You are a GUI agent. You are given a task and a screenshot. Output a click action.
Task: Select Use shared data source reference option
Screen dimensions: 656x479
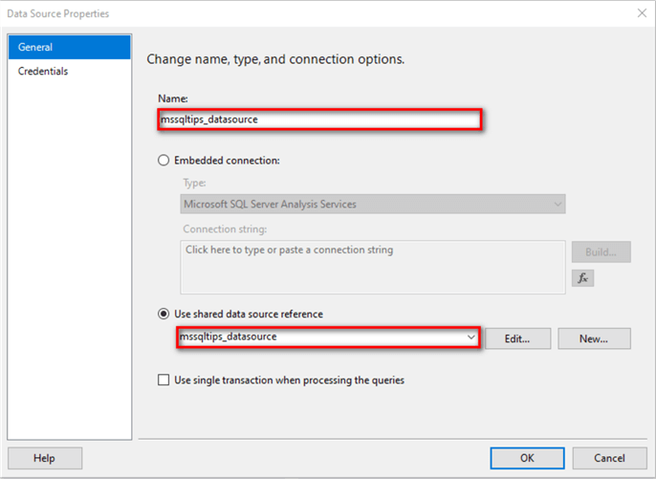164,315
